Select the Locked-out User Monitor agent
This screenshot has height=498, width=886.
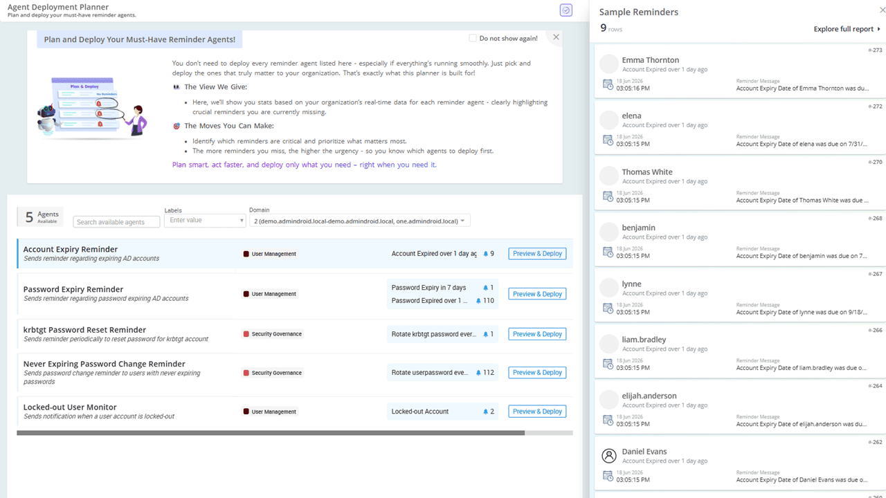[x=295, y=412]
